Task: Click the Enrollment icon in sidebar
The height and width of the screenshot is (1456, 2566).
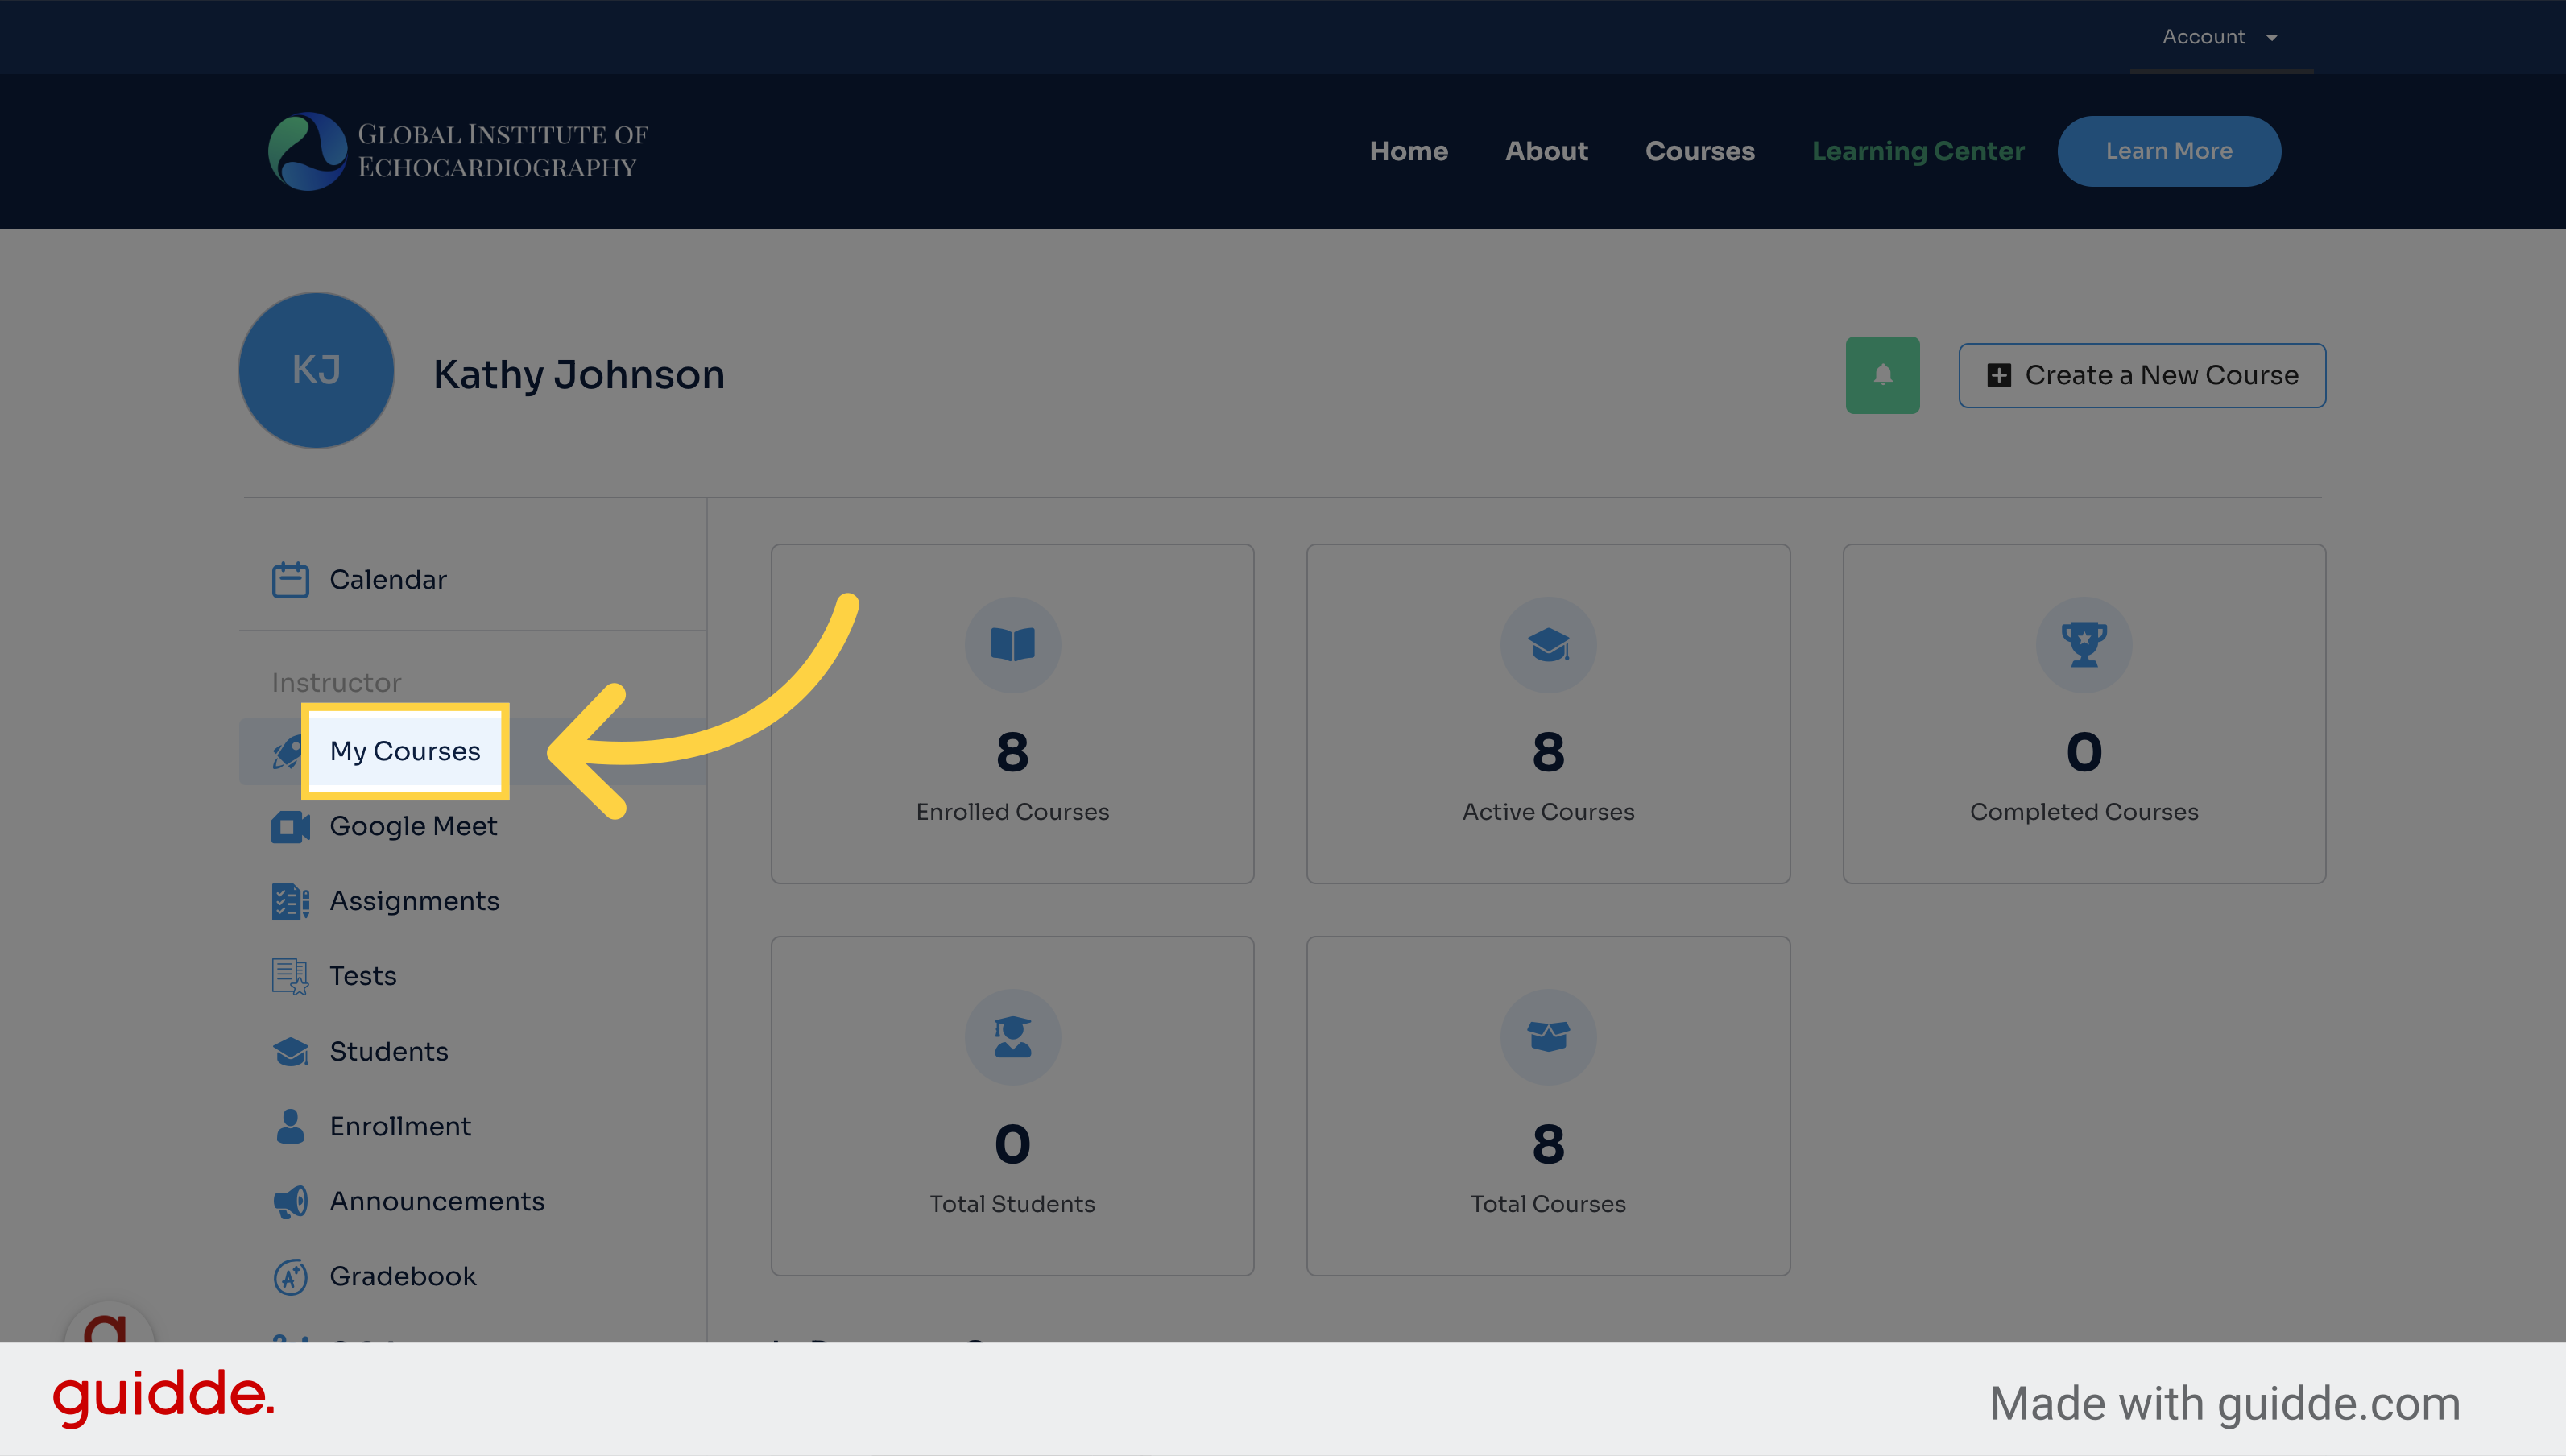Action: pyautogui.click(x=288, y=1124)
